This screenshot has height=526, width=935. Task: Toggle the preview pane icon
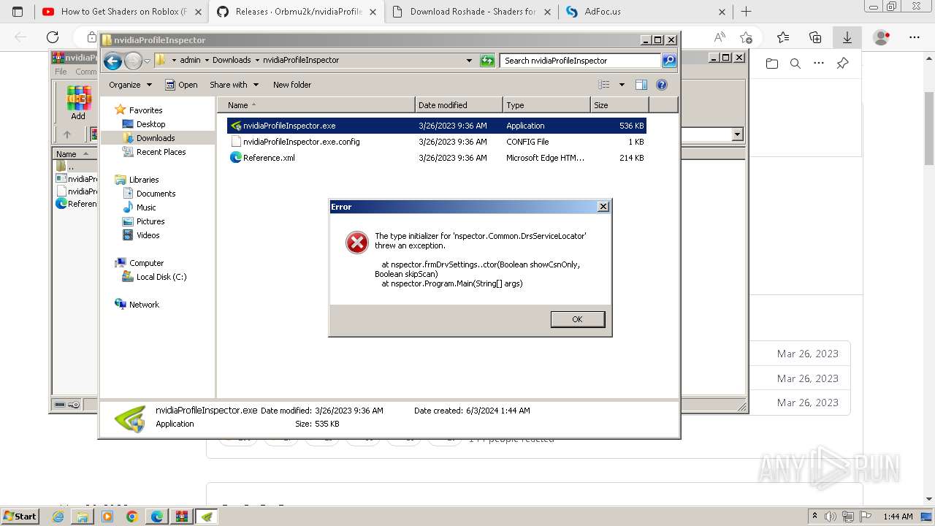(641, 85)
